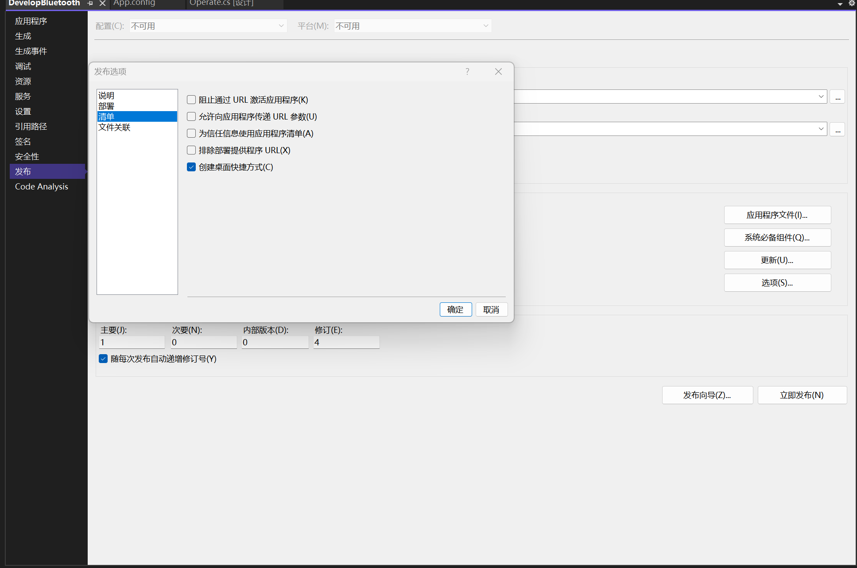Open the tab list dropdown arrow
Viewport: 857px width, 568px height.
tap(840, 4)
